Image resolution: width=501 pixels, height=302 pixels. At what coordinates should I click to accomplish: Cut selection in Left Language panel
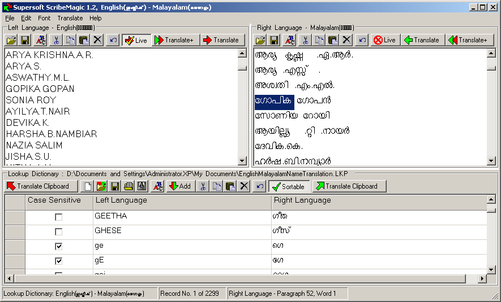(x=56, y=40)
